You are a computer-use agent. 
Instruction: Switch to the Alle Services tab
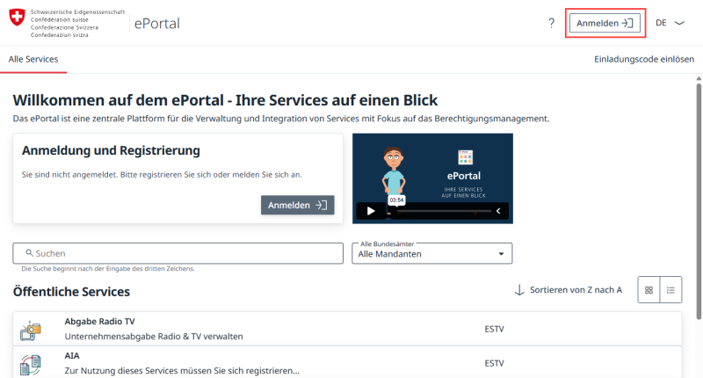(x=33, y=60)
